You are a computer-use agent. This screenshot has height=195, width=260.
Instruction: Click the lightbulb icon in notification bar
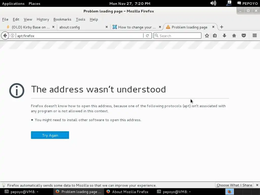click(x=4, y=185)
